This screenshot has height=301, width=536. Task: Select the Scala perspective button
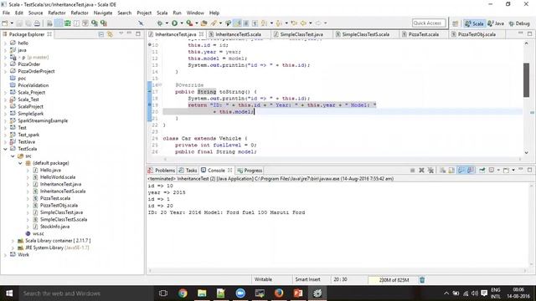point(474,23)
